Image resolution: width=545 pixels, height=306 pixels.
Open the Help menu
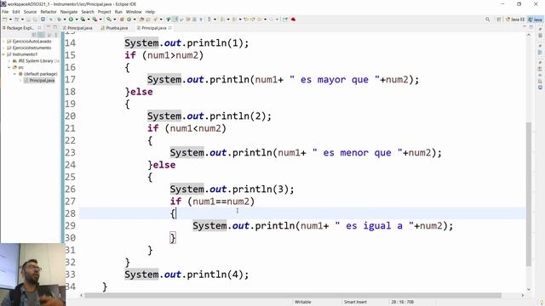click(x=150, y=12)
